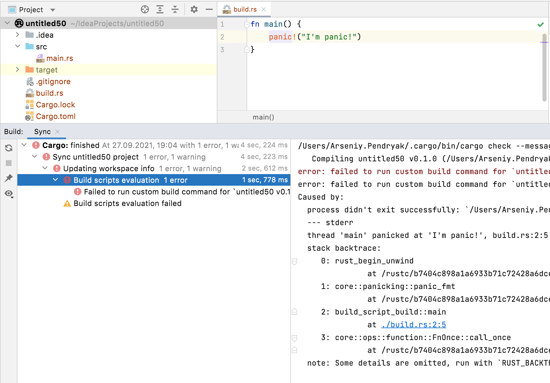Click the Collapse All icon in Project toolbar
The width and height of the screenshot is (550, 383).
click(x=175, y=10)
